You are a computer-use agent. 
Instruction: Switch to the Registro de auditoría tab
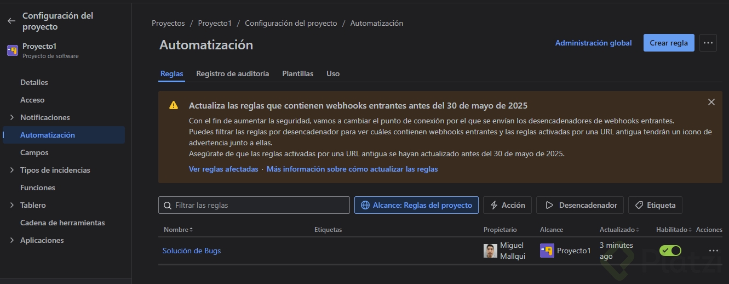(x=232, y=73)
